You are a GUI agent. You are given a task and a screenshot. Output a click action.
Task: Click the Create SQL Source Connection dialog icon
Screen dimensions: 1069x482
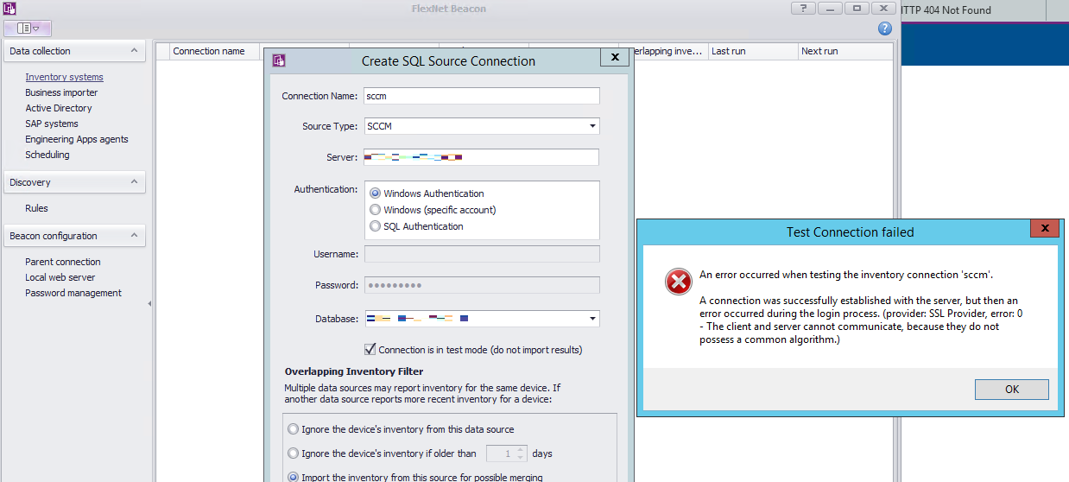pyautogui.click(x=279, y=60)
